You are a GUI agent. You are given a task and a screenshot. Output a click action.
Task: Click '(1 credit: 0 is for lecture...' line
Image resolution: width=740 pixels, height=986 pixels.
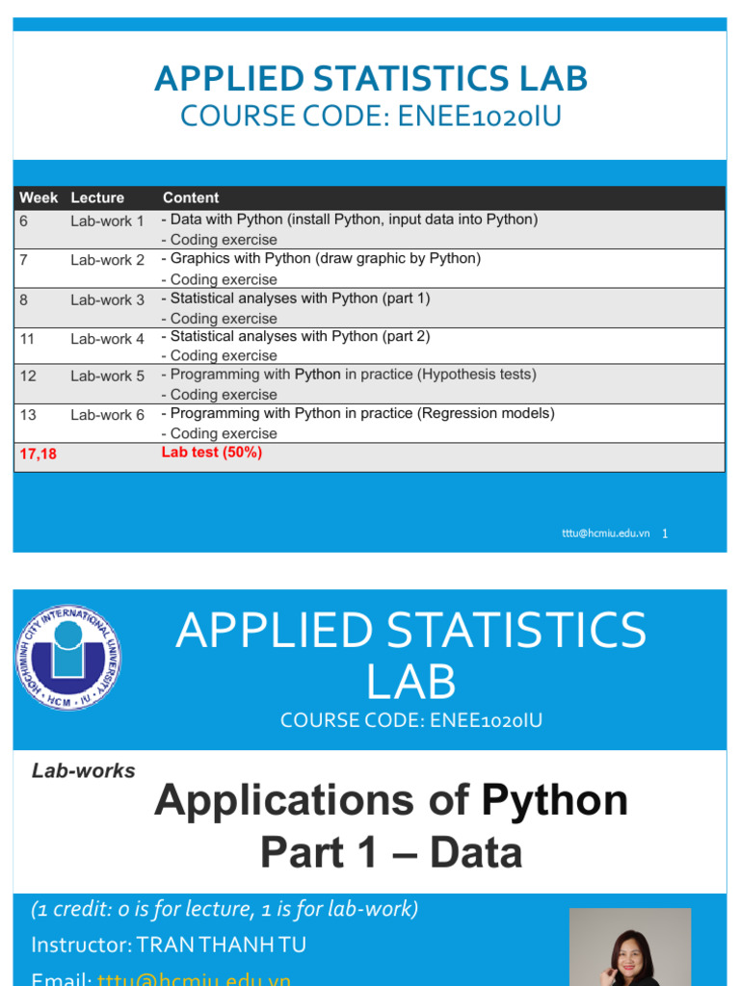click(225, 909)
